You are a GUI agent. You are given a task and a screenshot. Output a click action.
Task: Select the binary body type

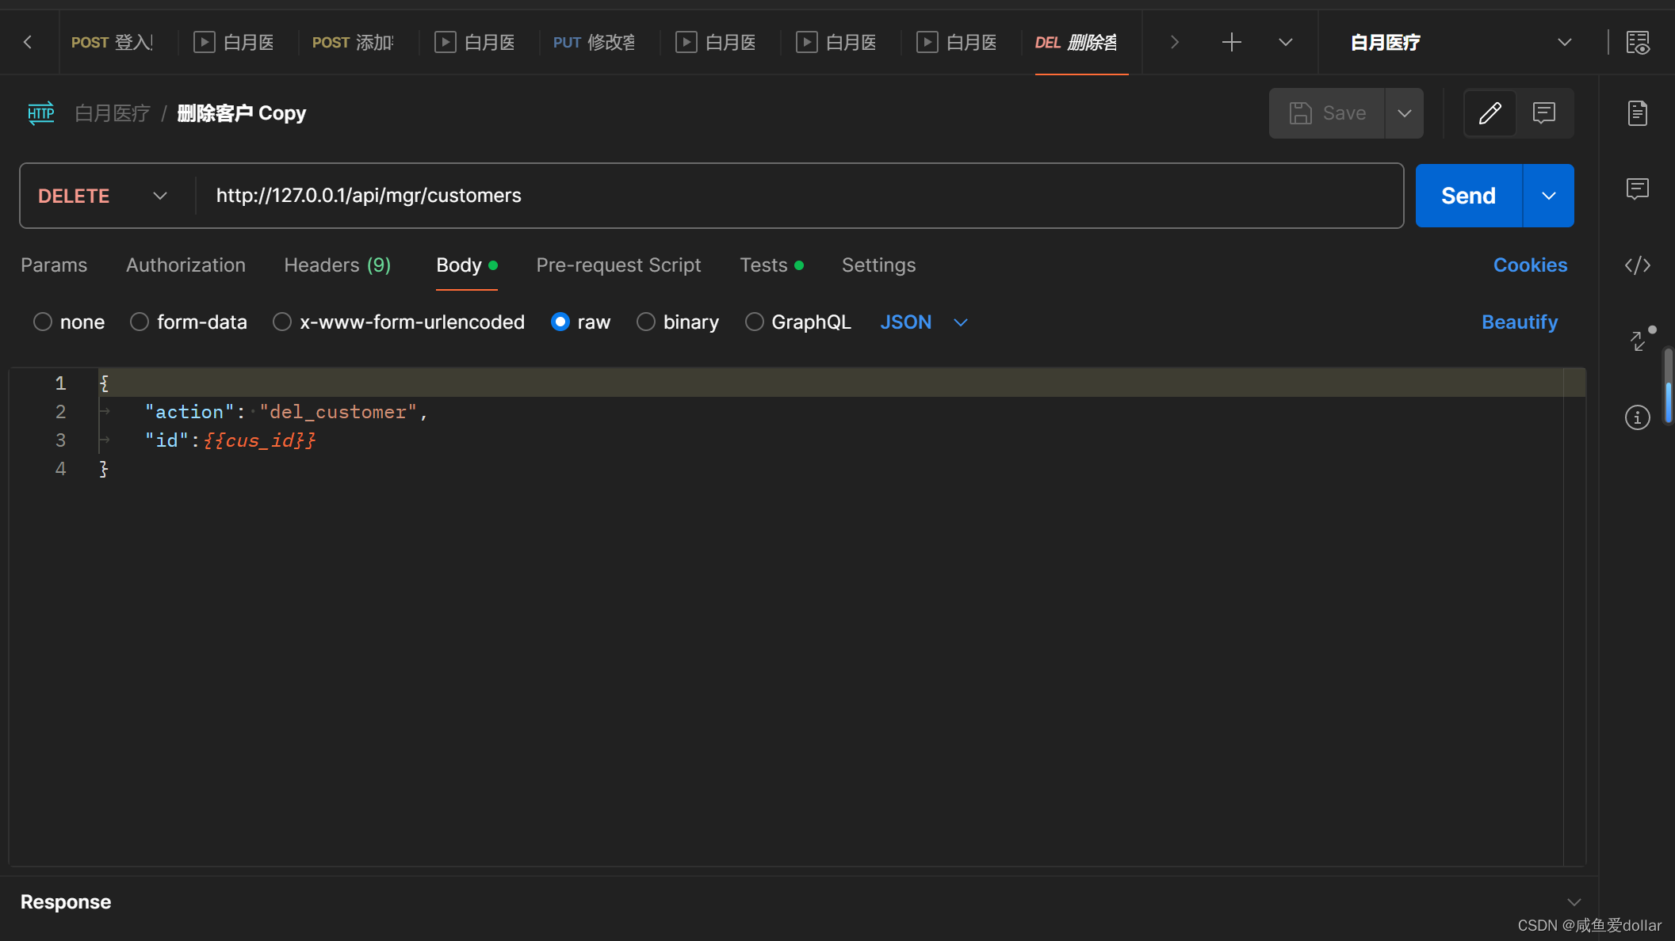click(x=678, y=322)
